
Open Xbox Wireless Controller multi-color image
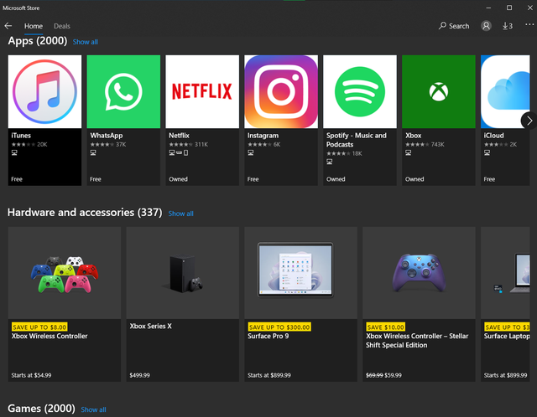click(65, 273)
